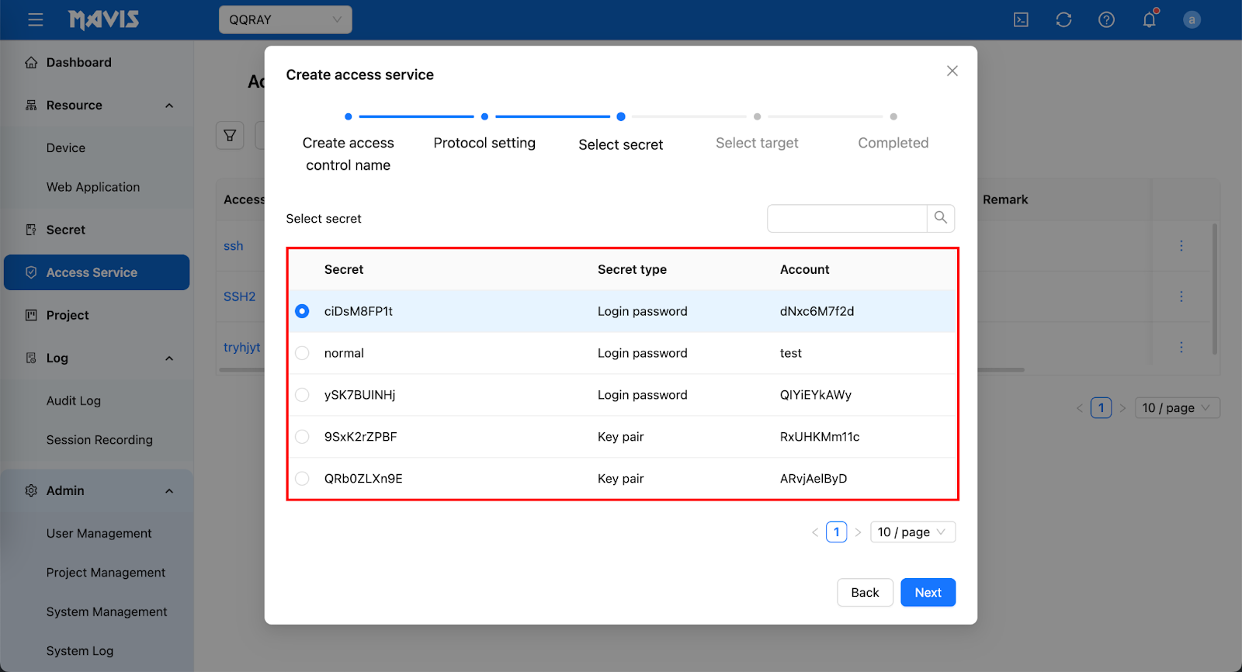Collapse the Resource sidebar section
The height and width of the screenshot is (672, 1242).
(x=169, y=106)
